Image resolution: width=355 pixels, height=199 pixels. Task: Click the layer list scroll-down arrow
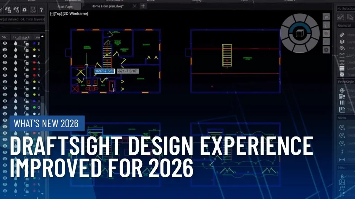(x=42, y=194)
